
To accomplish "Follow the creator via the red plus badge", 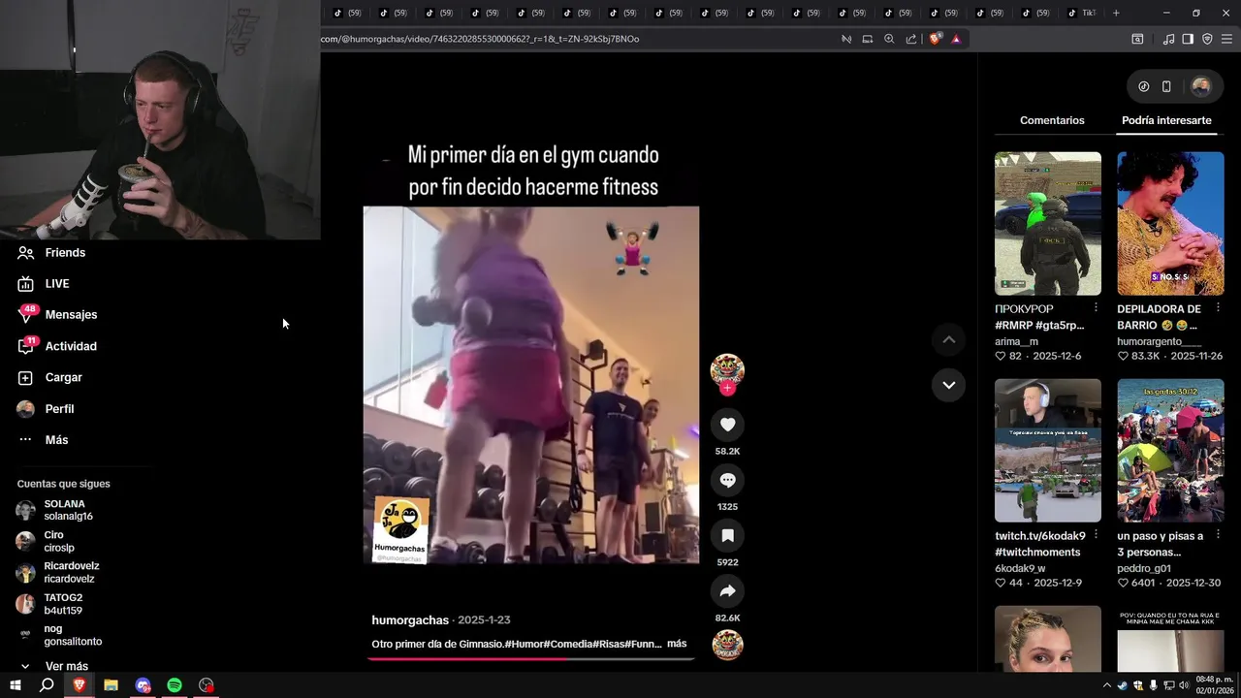I will pyautogui.click(x=727, y=388).
